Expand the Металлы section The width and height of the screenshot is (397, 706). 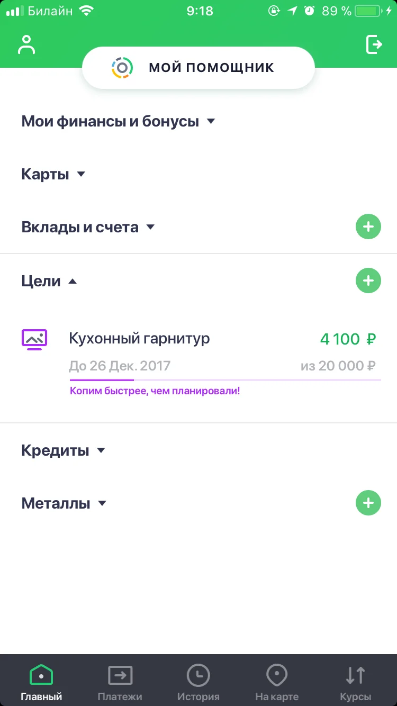[64, 503]
